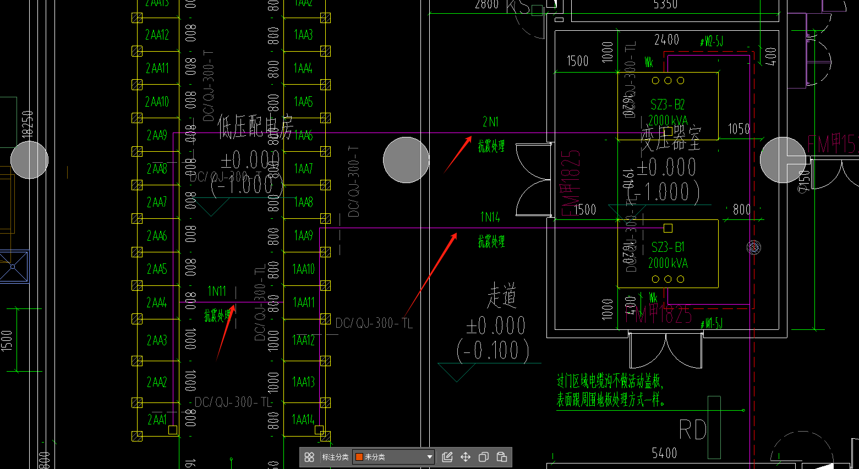Screen dimensions: 859x469
Task: Select the 走道 room label
Action: coord(502,296)
